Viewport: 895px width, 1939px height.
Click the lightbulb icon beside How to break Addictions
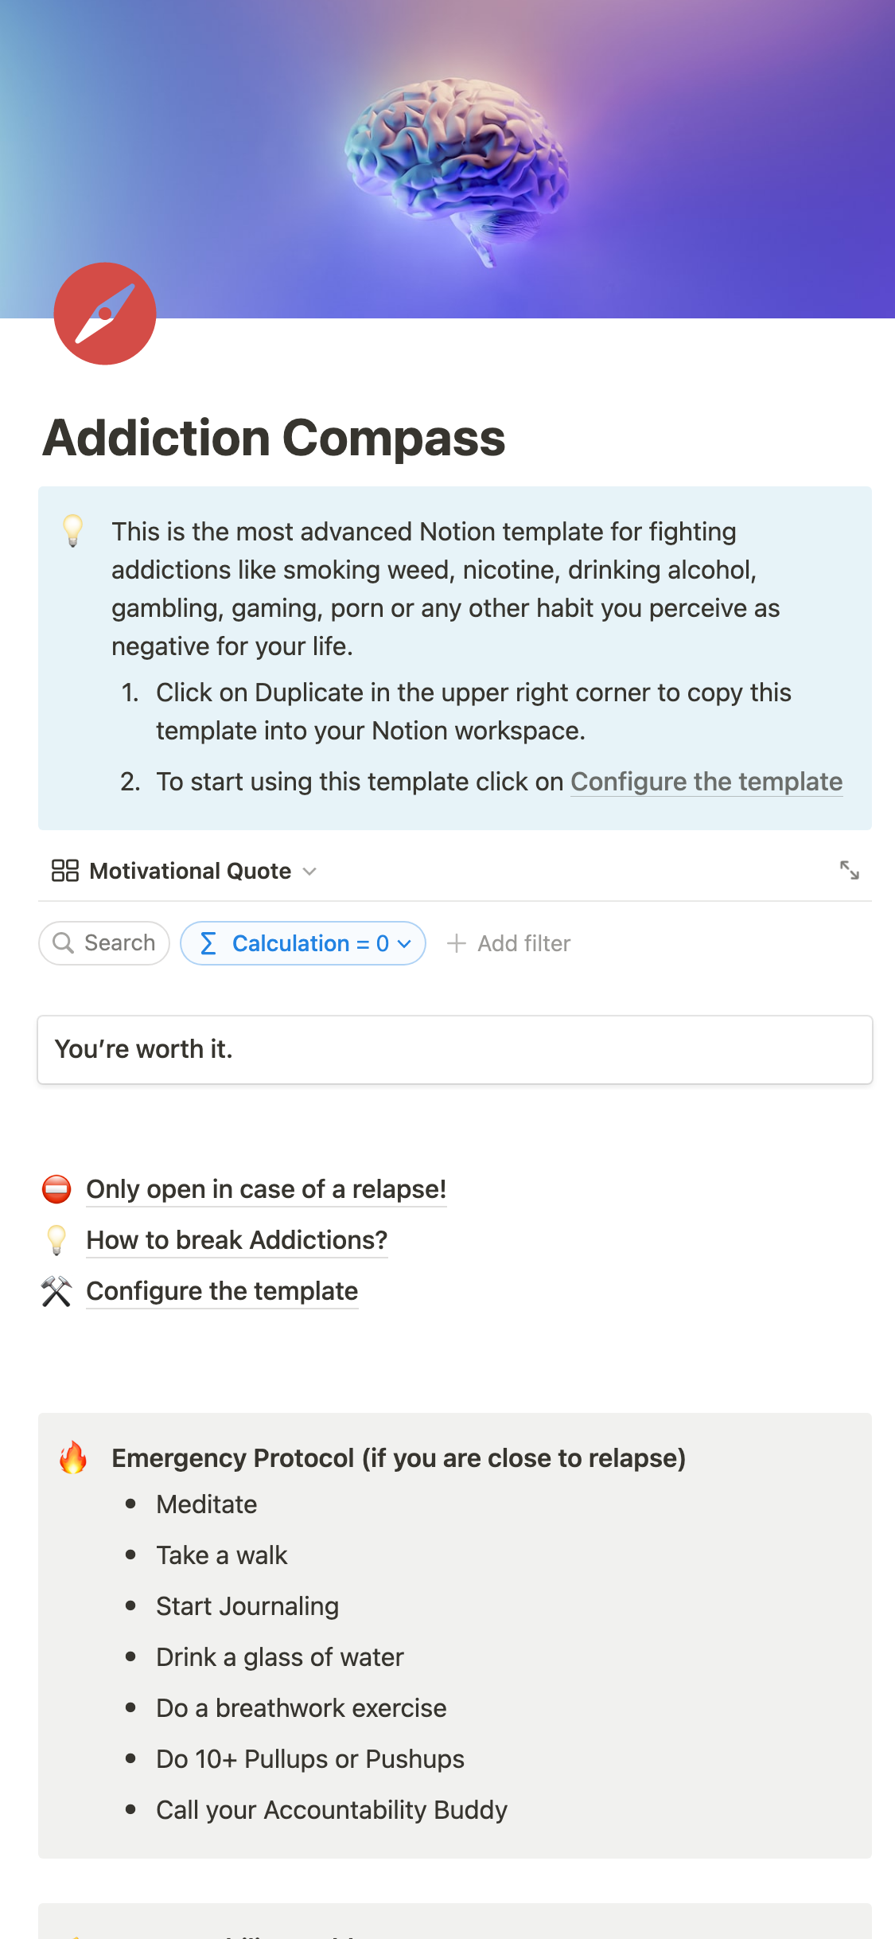56,1240
